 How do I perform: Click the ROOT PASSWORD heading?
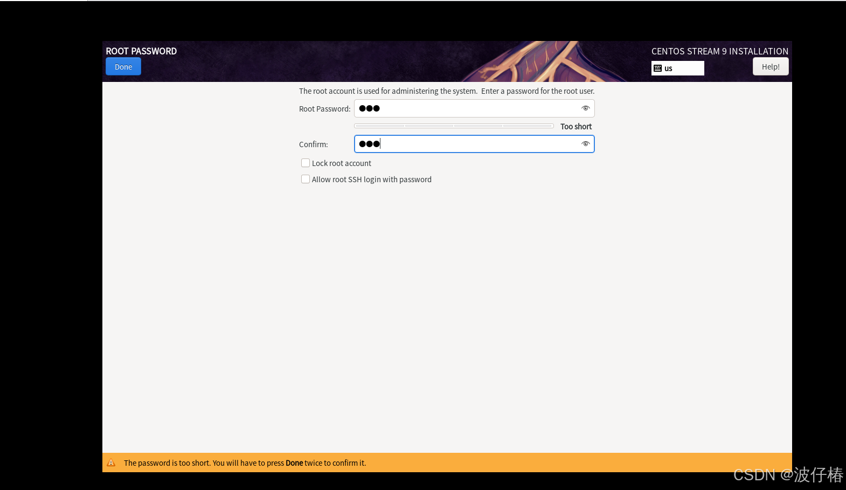[x=141, y=51]
